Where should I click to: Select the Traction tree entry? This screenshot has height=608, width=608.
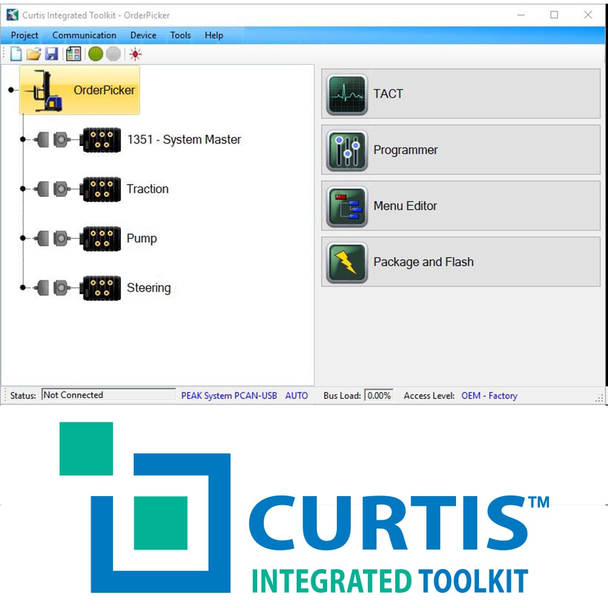coord(148,189)
